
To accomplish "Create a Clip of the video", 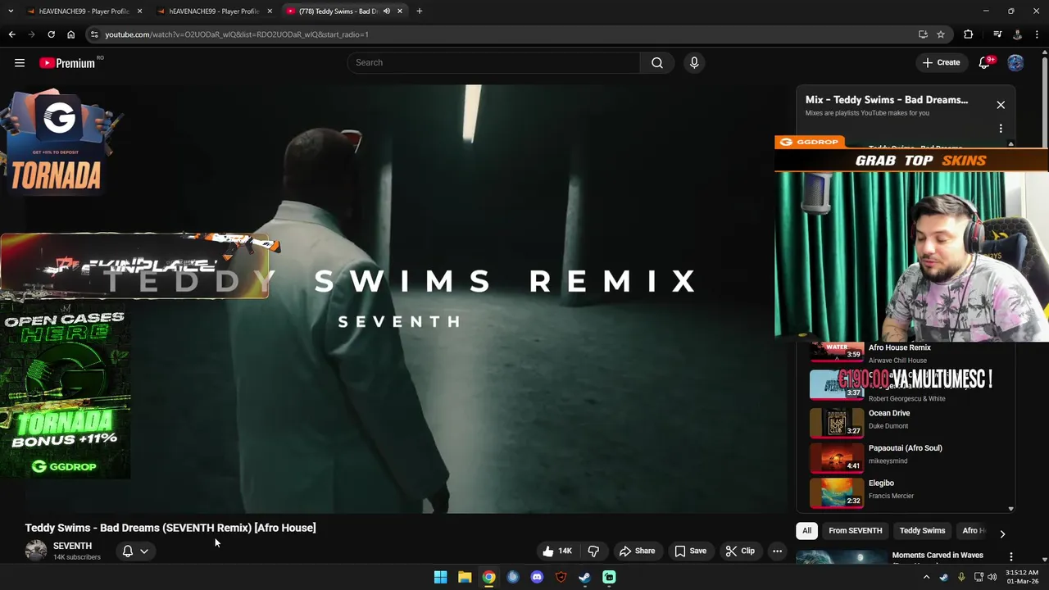I will click(x=739, y=551).
